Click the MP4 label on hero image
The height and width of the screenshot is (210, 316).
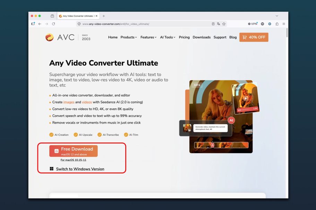197,85
